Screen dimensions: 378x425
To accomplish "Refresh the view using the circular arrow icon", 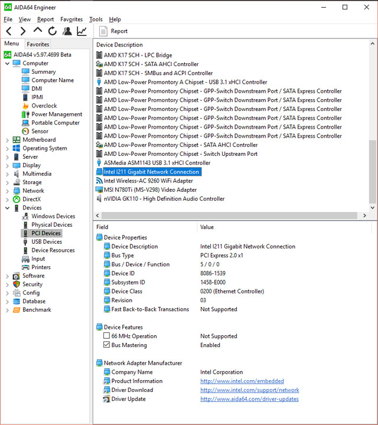I will pyautogui.click(x=53, y=31).
